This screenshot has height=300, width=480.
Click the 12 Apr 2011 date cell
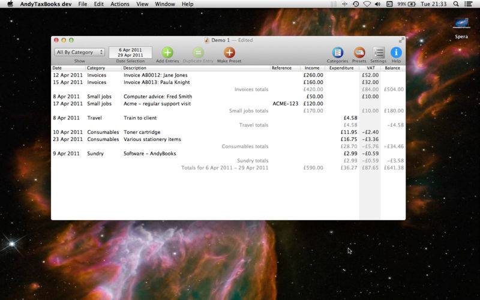[x=68, y=75]
